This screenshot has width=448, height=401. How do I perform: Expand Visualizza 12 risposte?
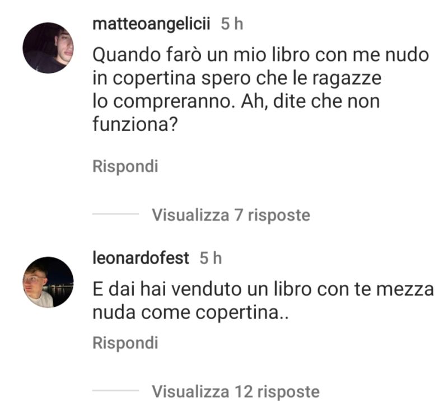point(236,391)
